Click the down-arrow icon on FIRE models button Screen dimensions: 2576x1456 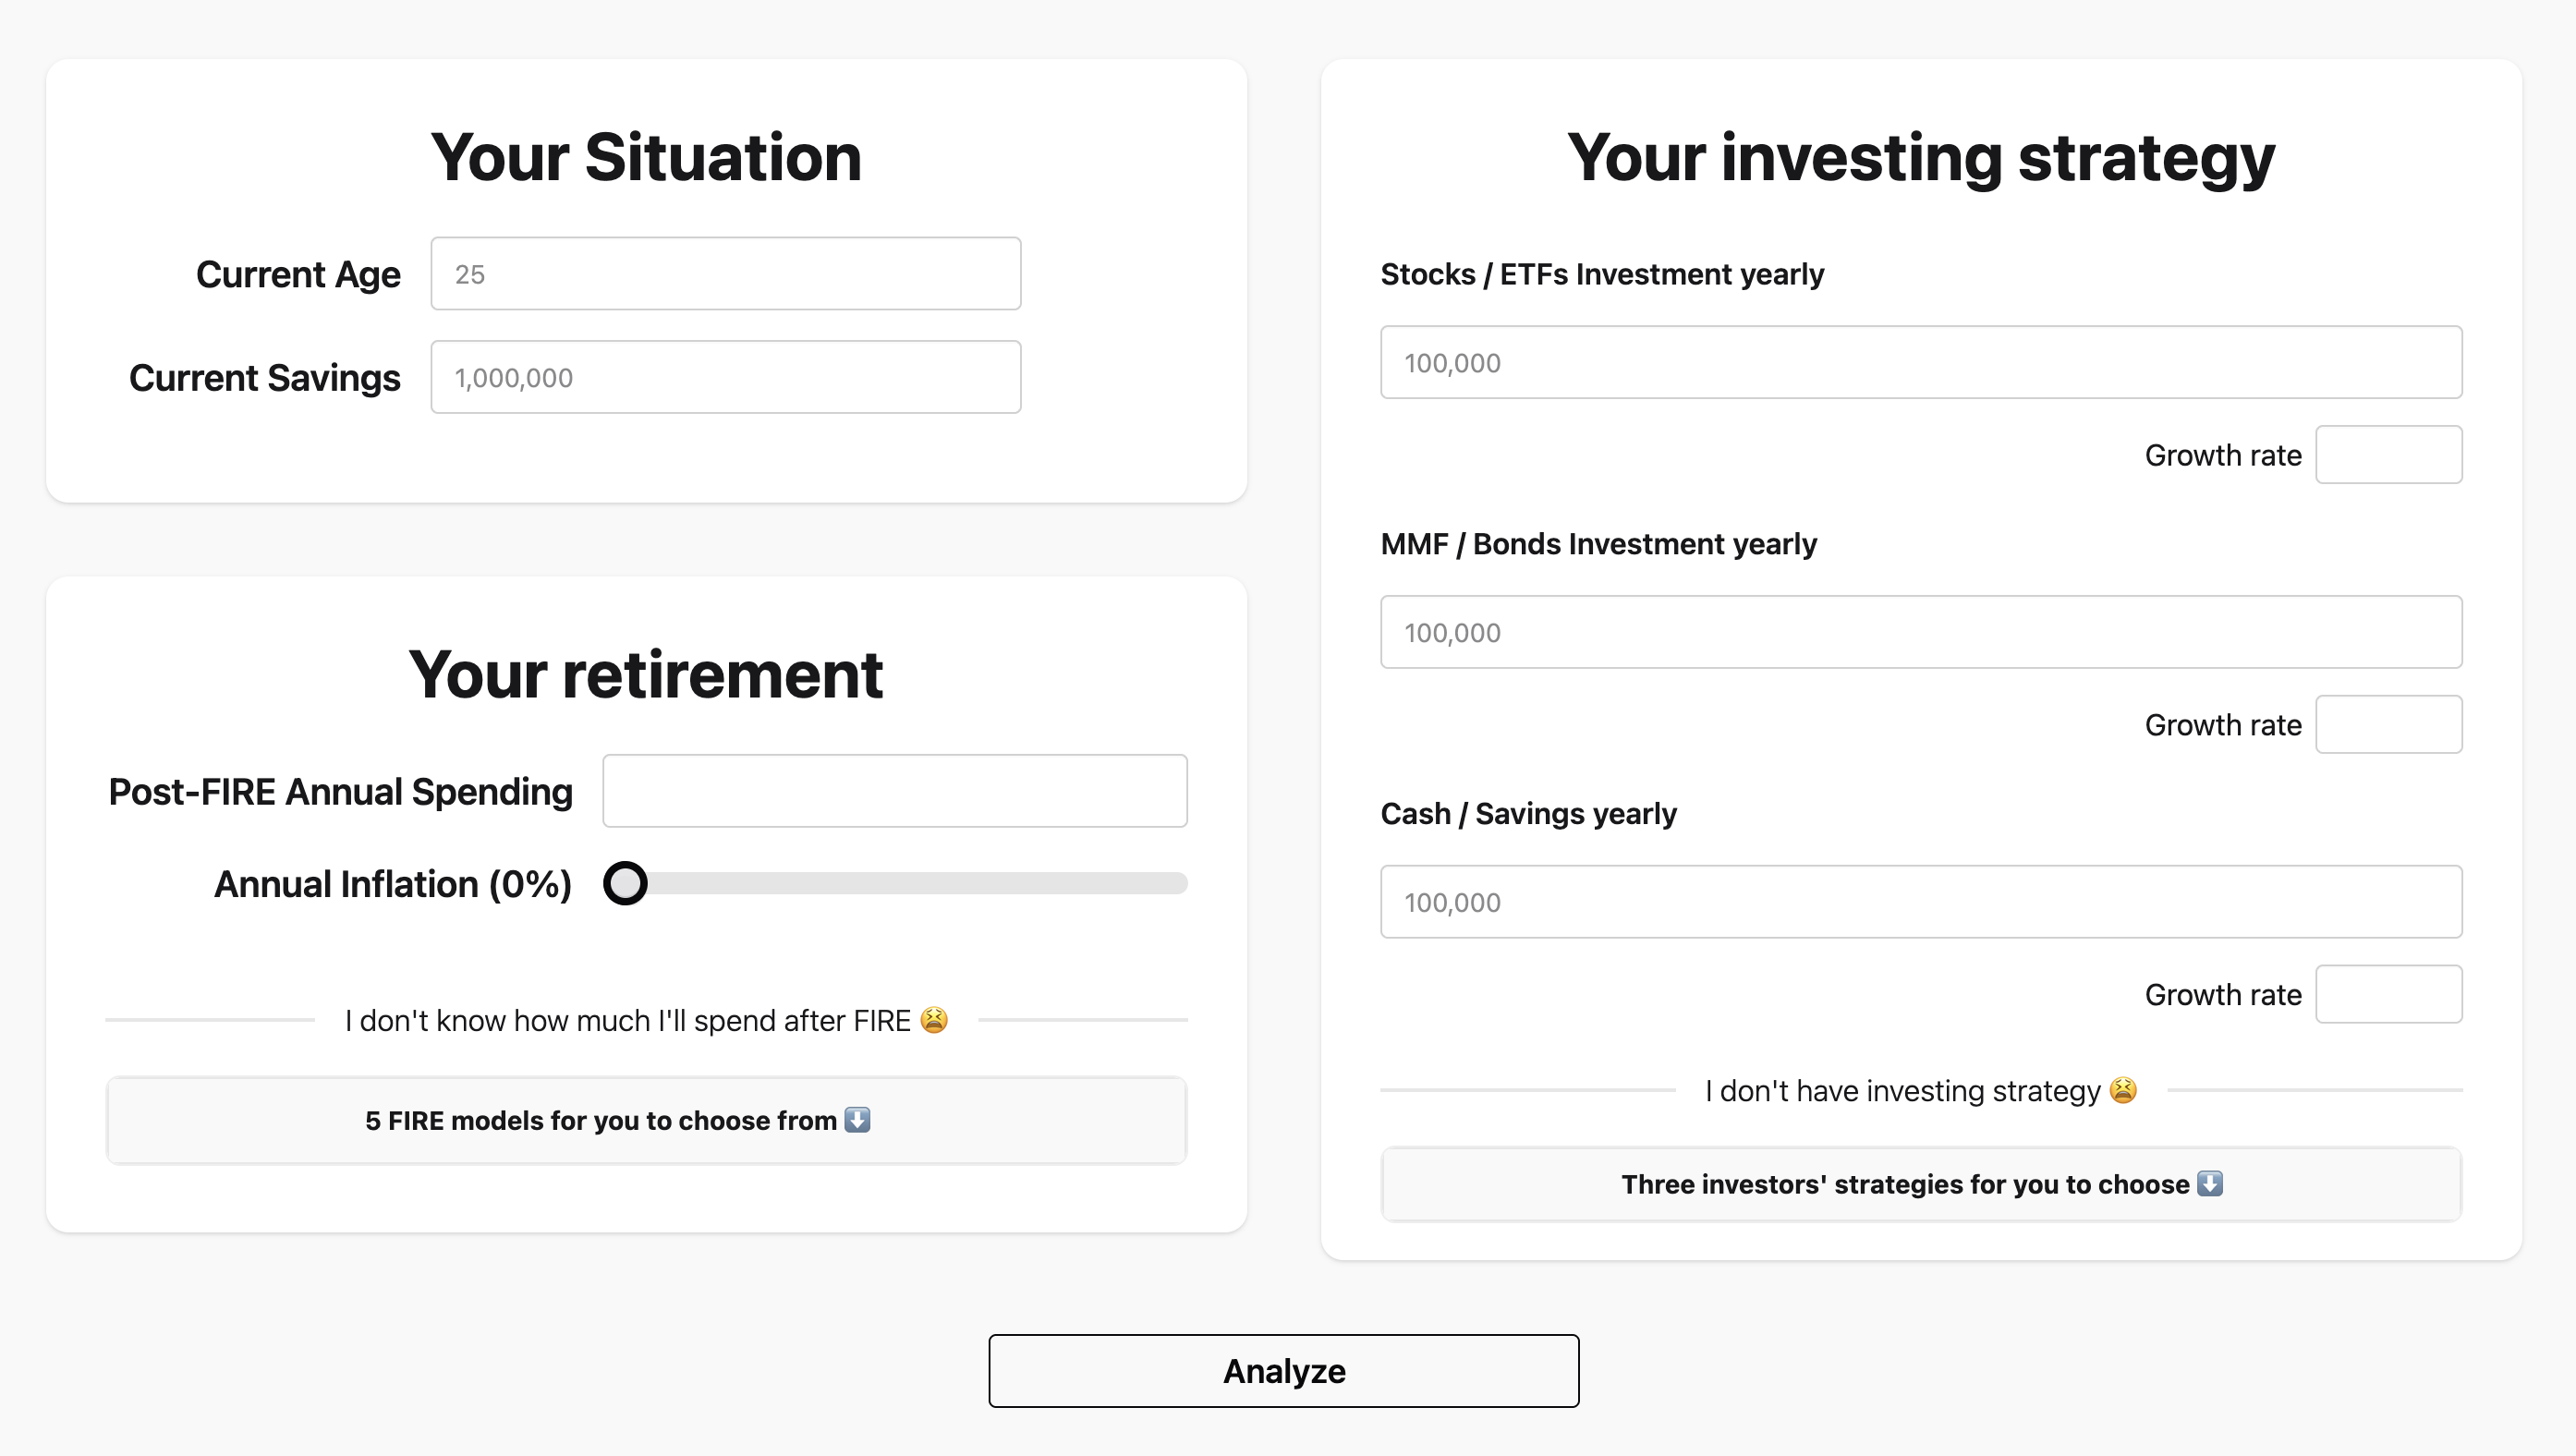pyautogui.click(x=857, y=1120)
